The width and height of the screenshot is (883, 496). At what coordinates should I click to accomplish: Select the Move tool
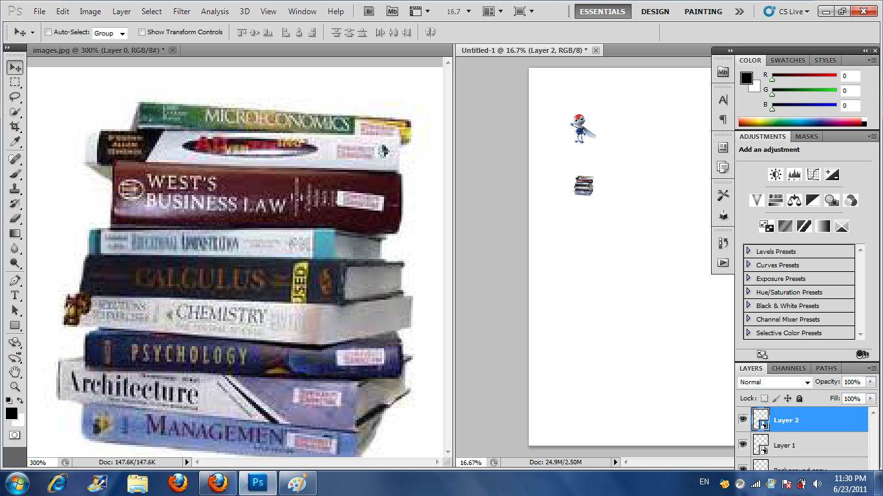point(15,67)
